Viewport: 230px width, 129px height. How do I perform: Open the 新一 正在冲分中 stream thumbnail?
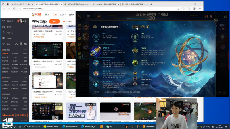(x=81, y=111)
